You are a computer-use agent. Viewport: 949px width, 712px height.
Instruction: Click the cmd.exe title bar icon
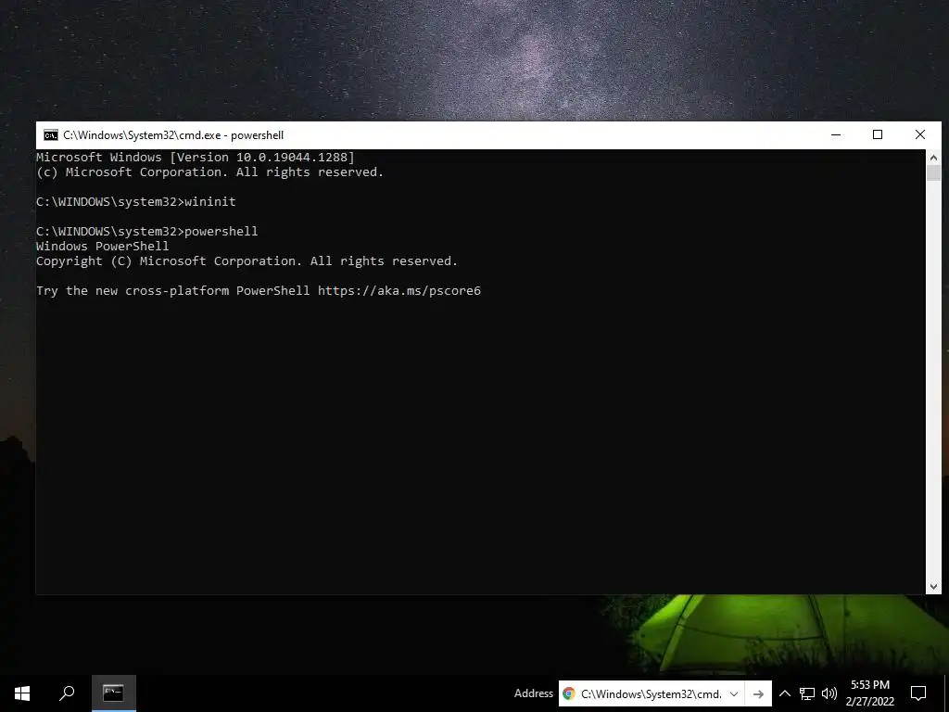[x=51, y=135]
